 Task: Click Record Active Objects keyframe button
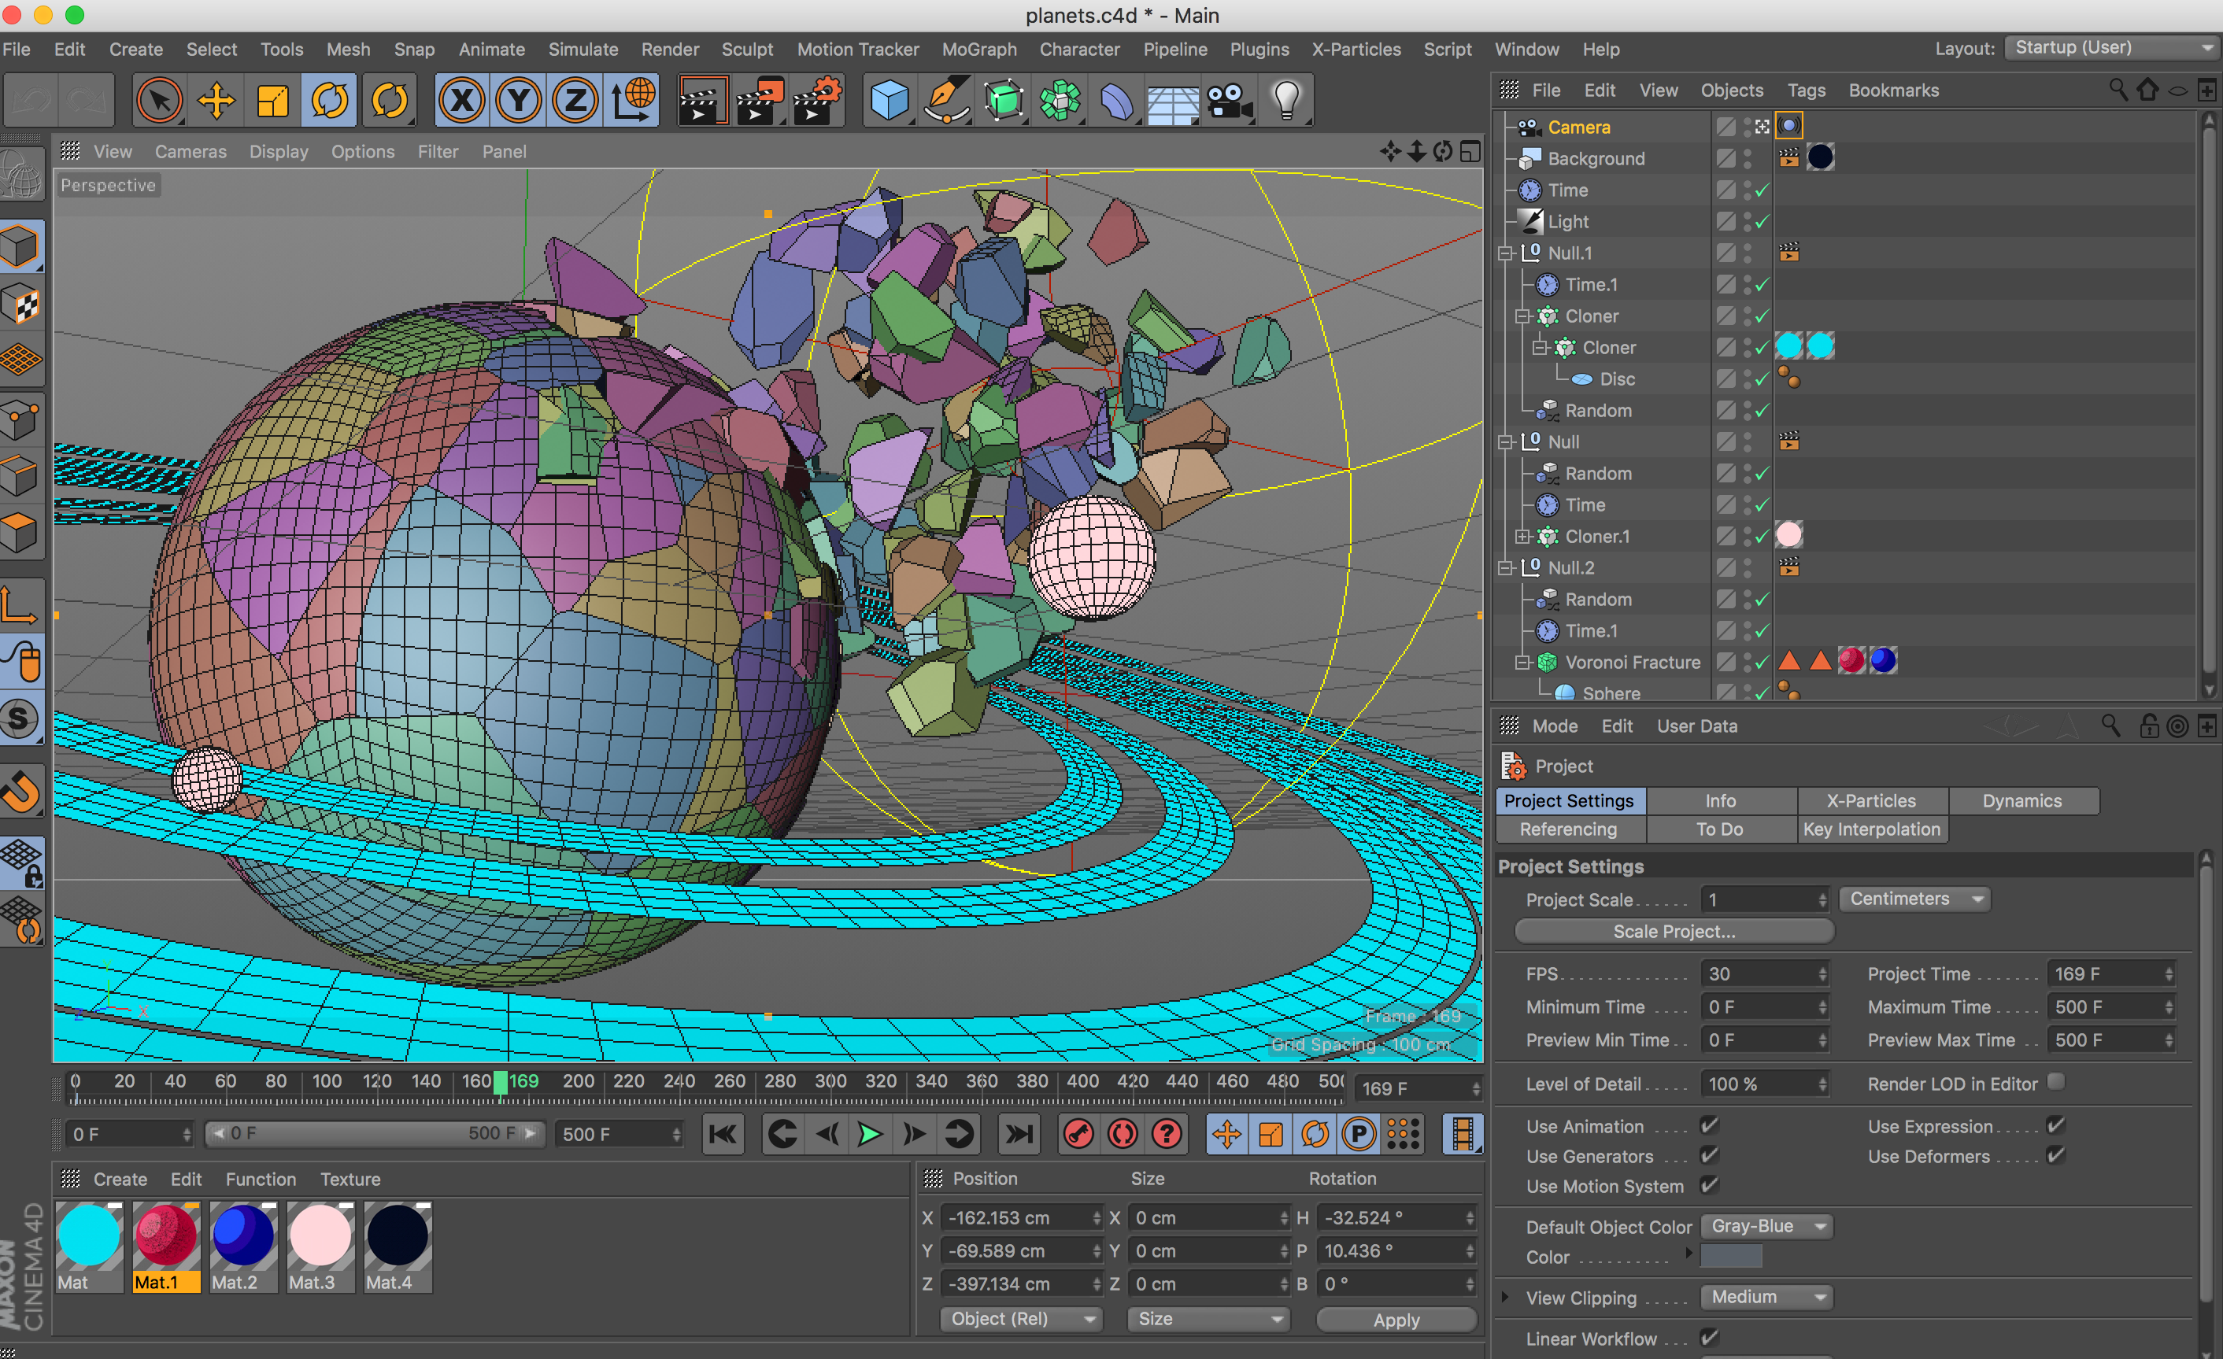(x=1079, y=1134)
